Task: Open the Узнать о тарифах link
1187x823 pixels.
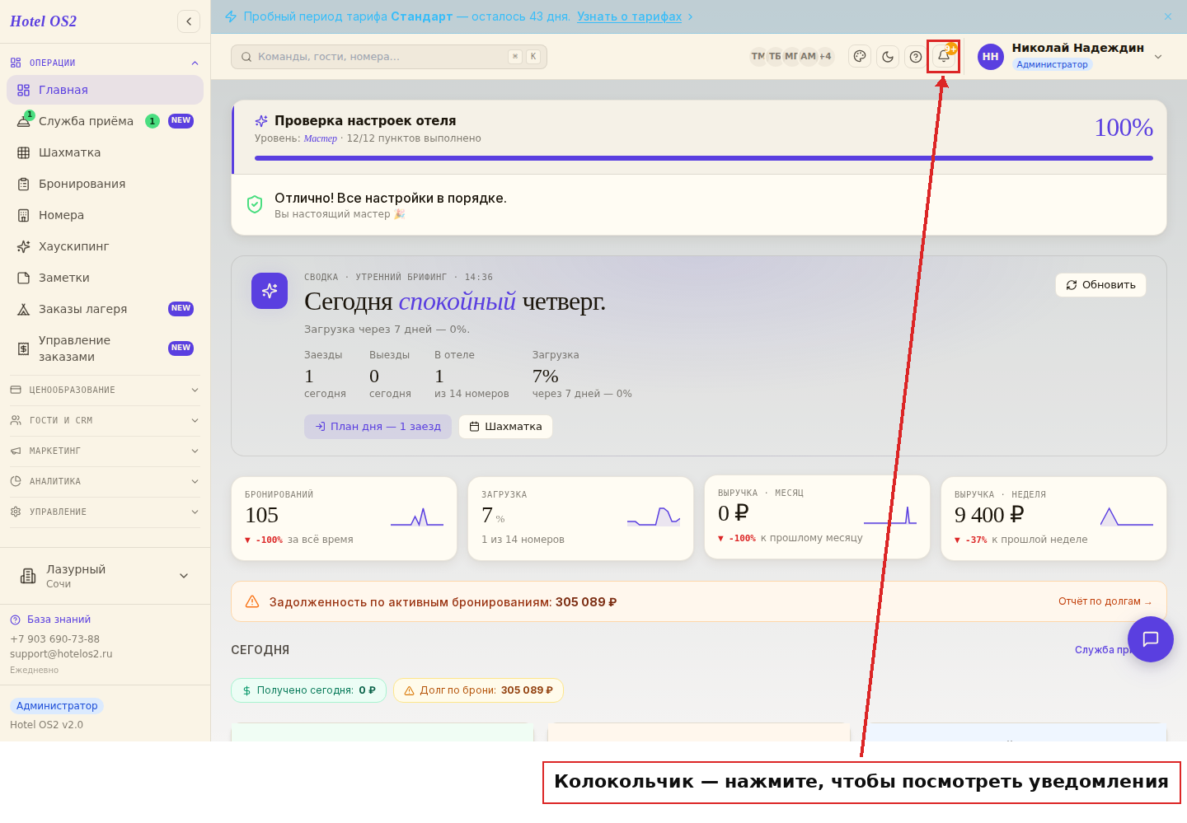Action: (x=630, y=16)
